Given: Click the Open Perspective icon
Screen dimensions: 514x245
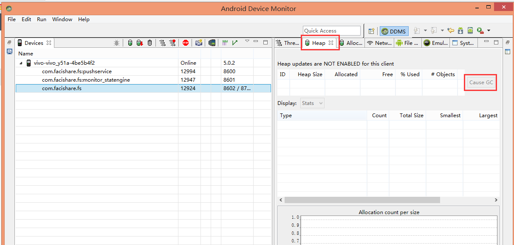Looking at the screenshot, I should pyautogui.click(x=371, y=31).
